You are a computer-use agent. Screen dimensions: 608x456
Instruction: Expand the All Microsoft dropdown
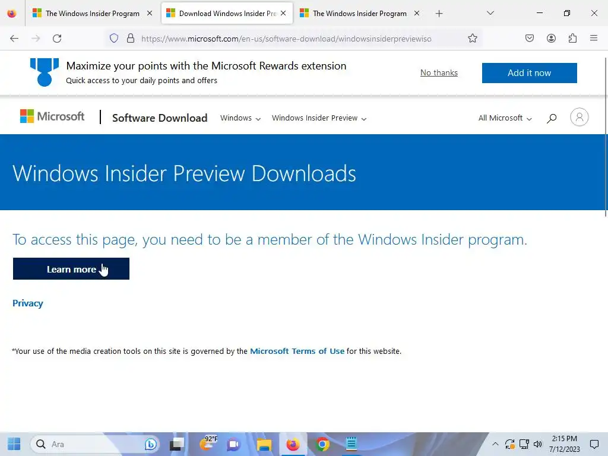coord(505,118)
